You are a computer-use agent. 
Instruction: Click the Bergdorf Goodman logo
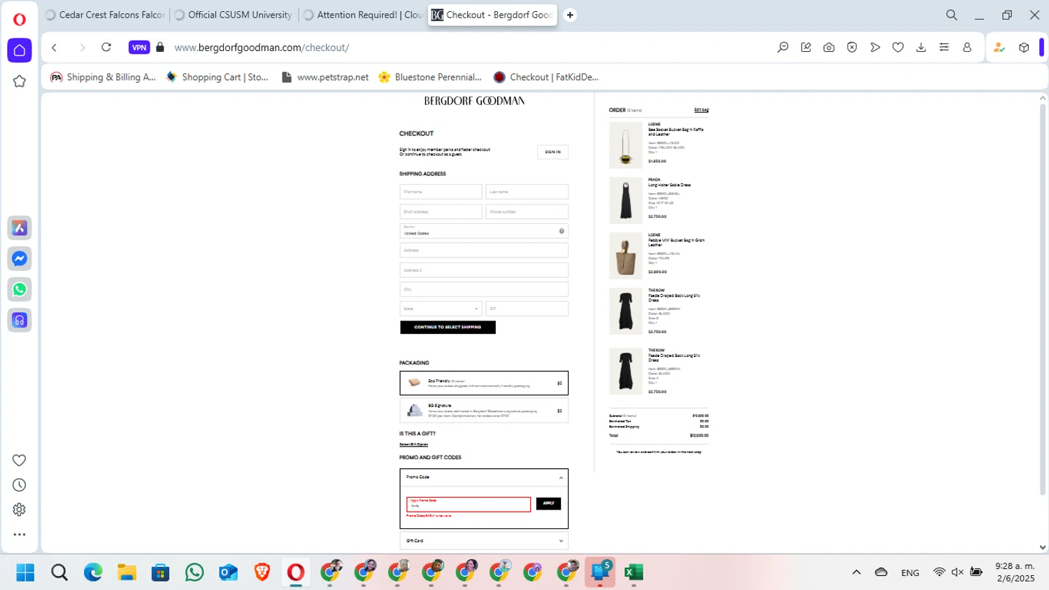tap(474, 101)
